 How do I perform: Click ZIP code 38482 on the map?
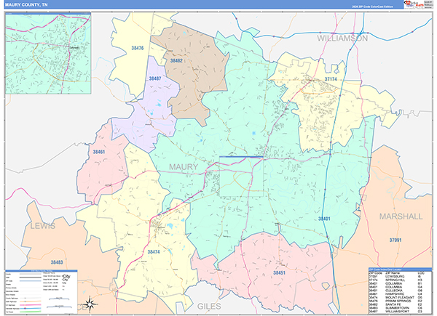176,60
